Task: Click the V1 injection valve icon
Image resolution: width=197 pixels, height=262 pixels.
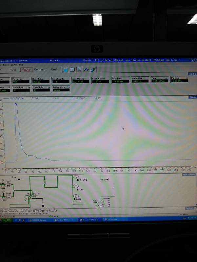Action: click(30, 198)
